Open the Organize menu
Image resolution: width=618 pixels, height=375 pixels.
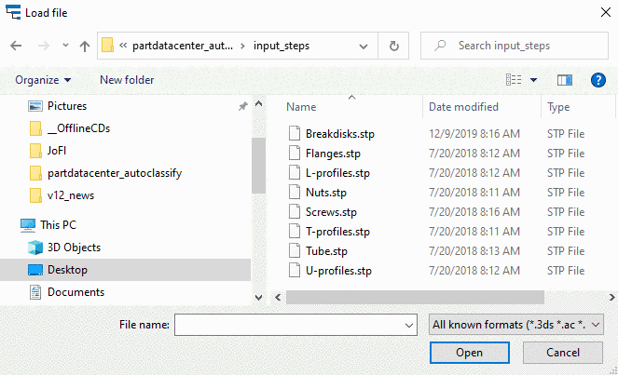(x=43, y=80)
